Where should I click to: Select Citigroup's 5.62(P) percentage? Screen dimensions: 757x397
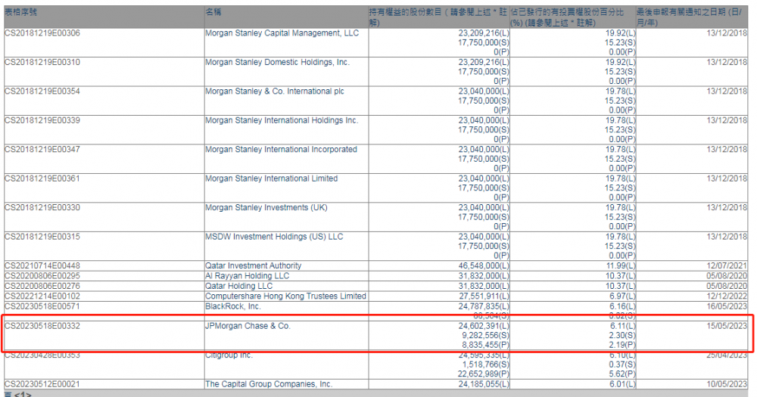point(623,374)
